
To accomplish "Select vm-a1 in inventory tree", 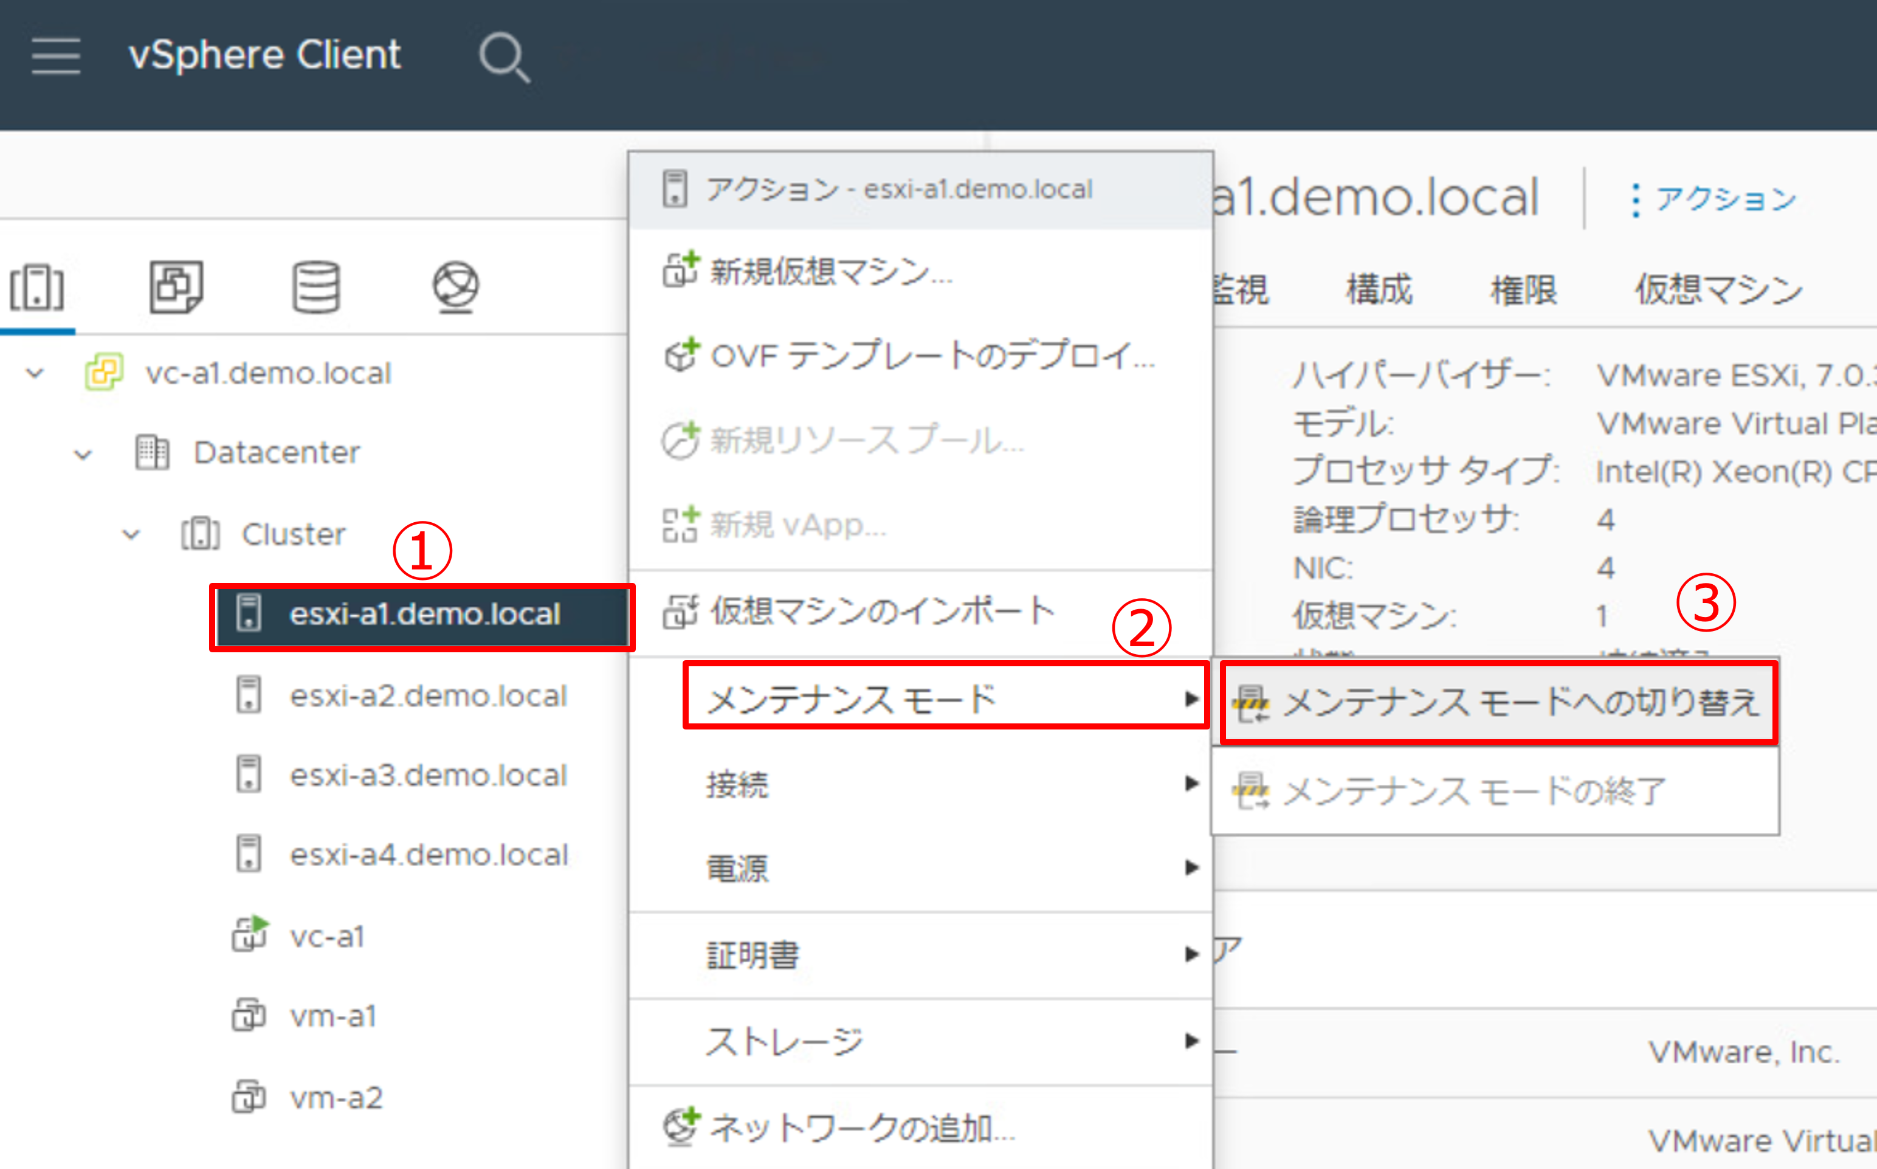I will point(333,1016).
